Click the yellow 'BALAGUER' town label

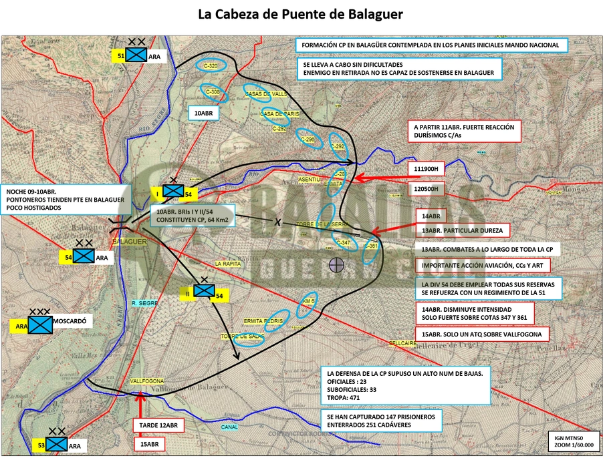130,242
